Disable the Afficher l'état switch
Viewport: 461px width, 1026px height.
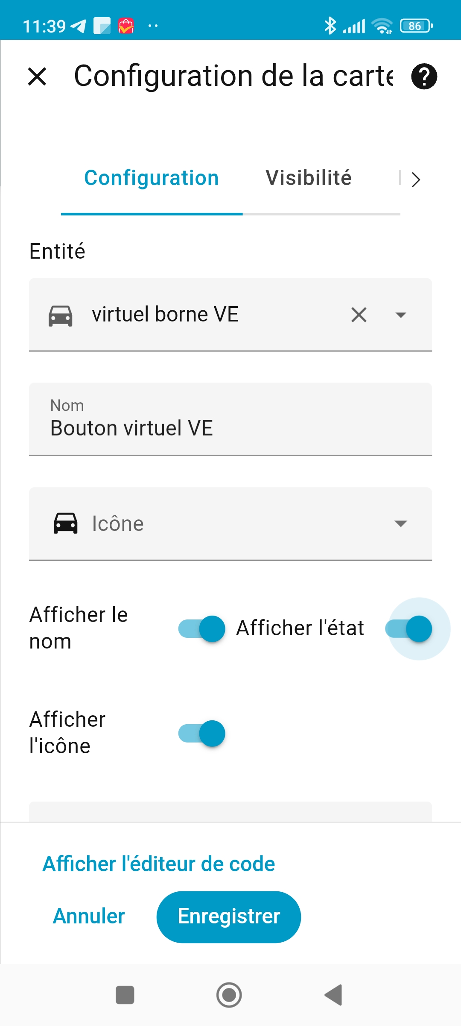point(408,628)
